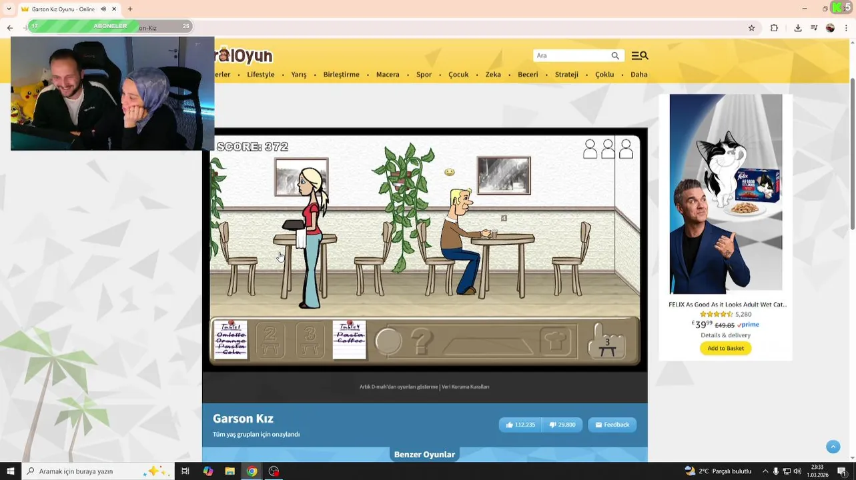This screenshot has width=856, height=480.
Task: Open the notification center icon
Action: 843,471
